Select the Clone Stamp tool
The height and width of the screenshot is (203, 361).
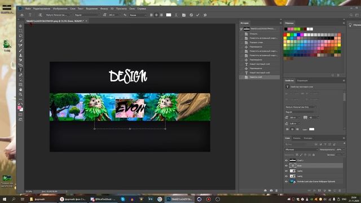coord(20,55)
